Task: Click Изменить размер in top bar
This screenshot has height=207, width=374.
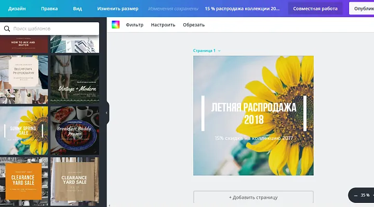Action: (117, 9)
